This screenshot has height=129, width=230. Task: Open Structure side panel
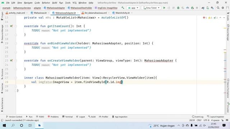(2, 74)
